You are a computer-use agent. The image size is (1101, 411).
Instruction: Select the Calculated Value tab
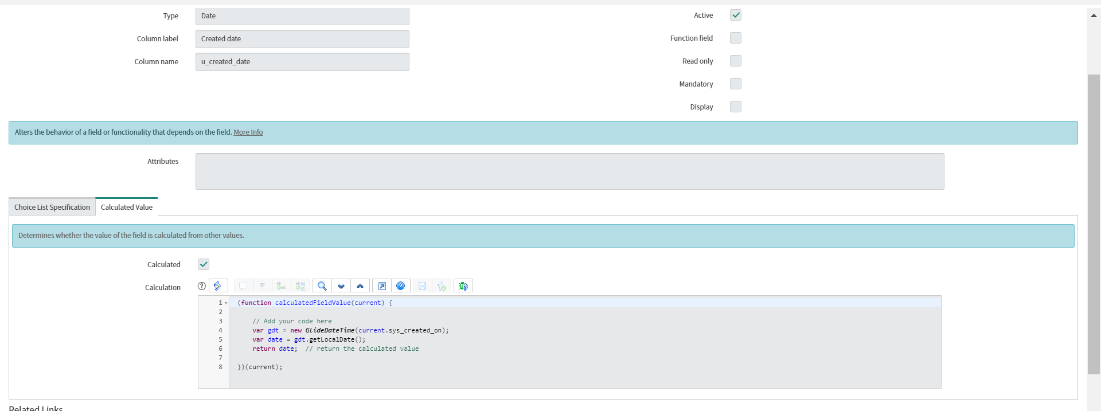pyautogui.click(x=127, y=208)
